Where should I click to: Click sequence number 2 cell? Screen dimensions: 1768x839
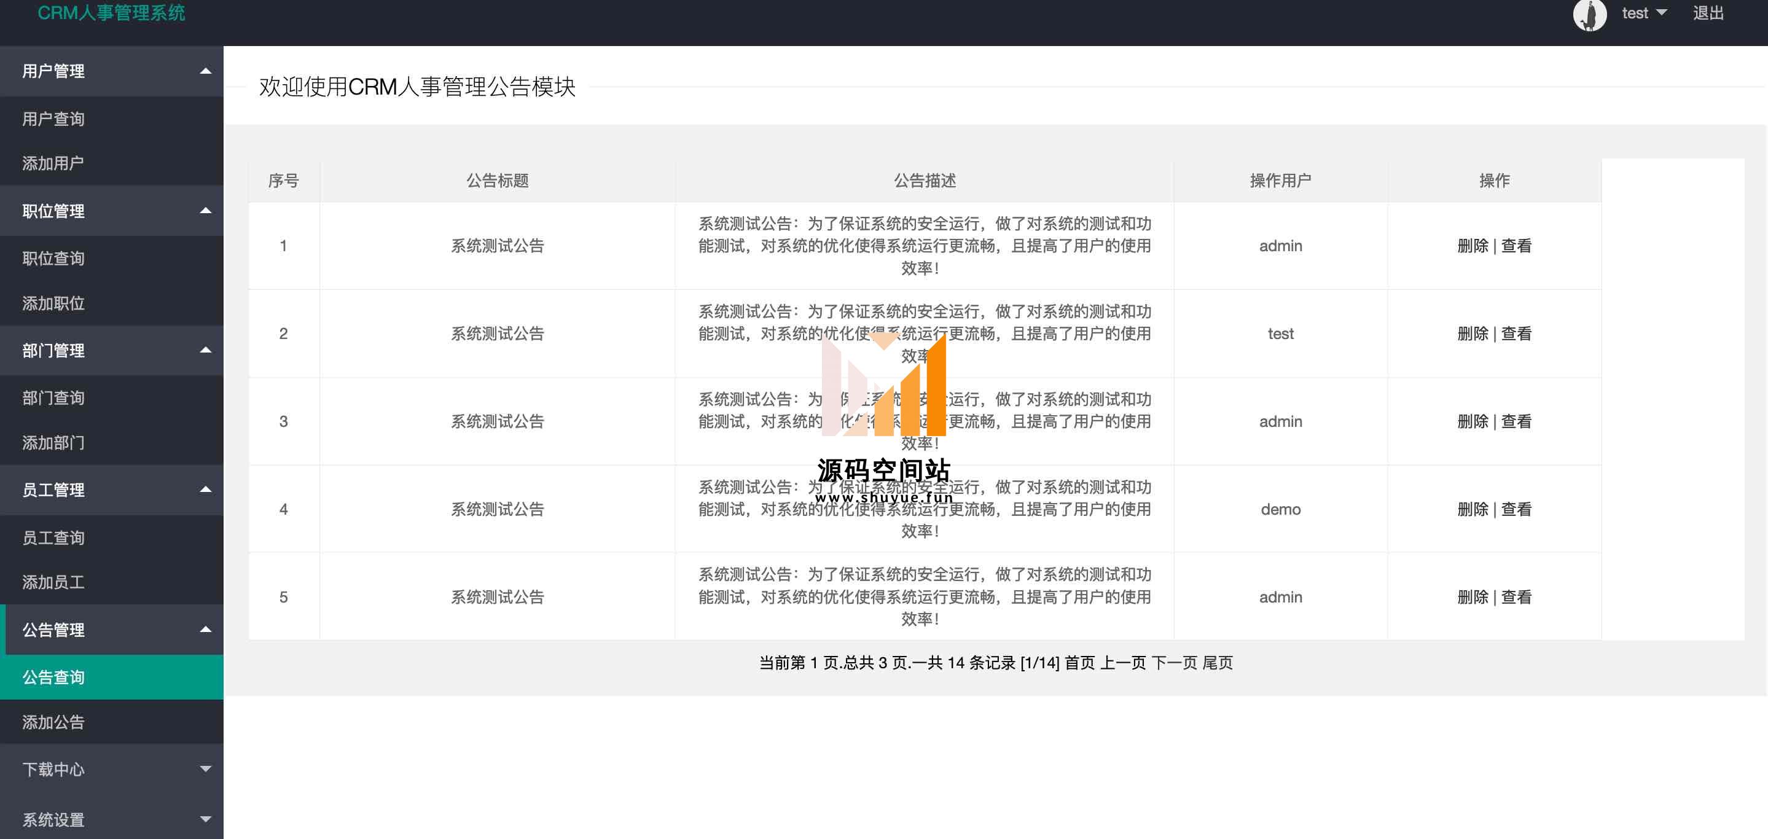coord(283,334)
